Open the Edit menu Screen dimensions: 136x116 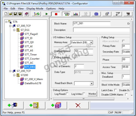tap(13, 9)
